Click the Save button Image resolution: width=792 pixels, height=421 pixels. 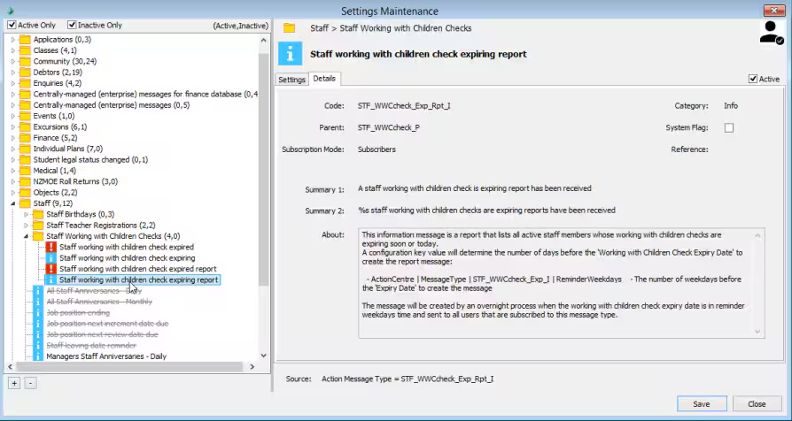[x=701, y=404]
